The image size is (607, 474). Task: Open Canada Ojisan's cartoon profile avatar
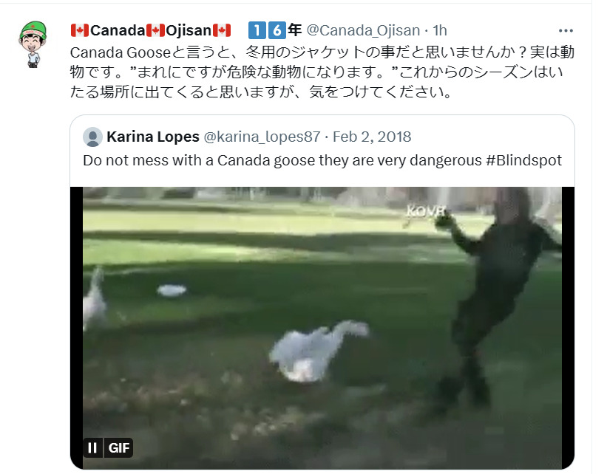click(33, 44)
